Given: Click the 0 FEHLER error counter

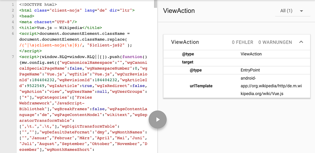Looking at the screenshot, I should tap(243, 42).
